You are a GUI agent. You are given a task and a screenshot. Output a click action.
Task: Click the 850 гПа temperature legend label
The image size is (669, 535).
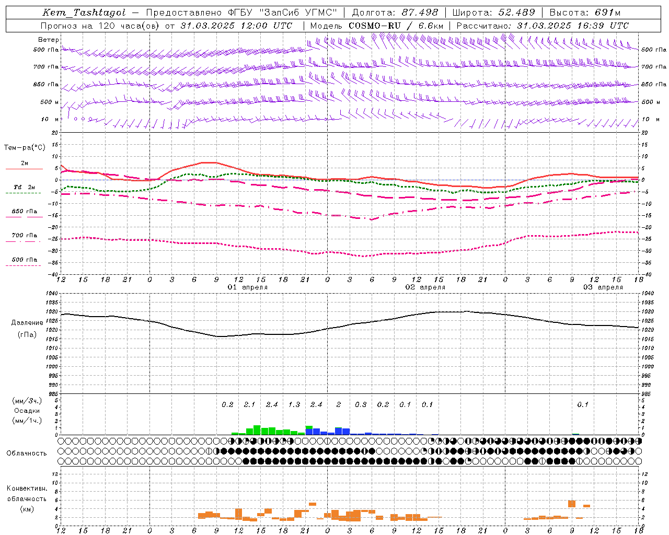25,212
